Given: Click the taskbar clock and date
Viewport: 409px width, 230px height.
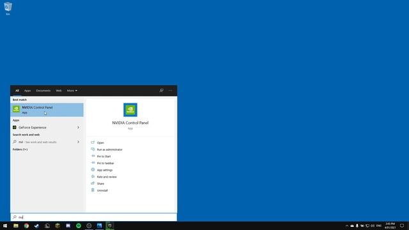Looking at the screenshot, I should tap(390, 226).
